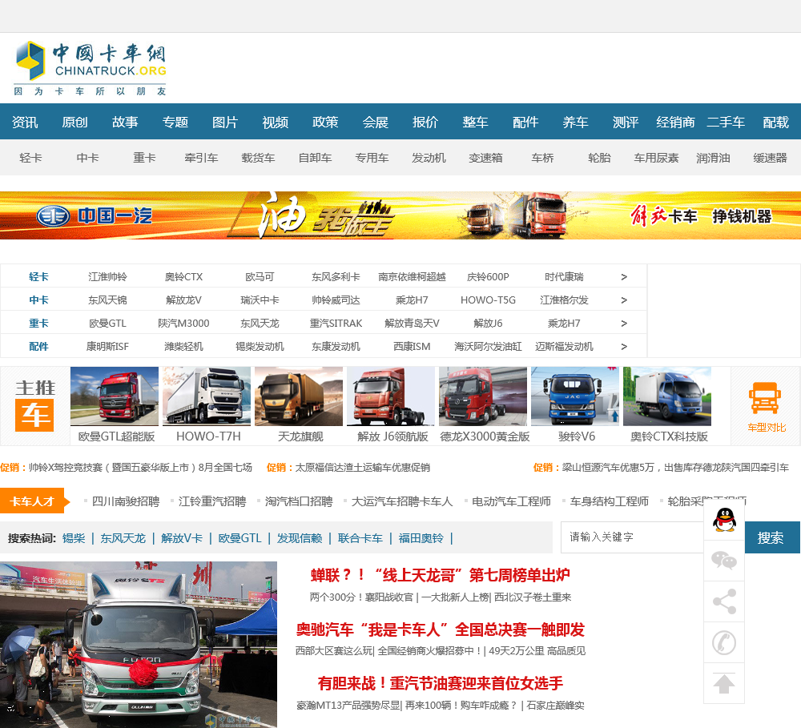Expand the 重卡 row with its arrow
Viewport: 801px width, 728px height.
pos(624,324)
